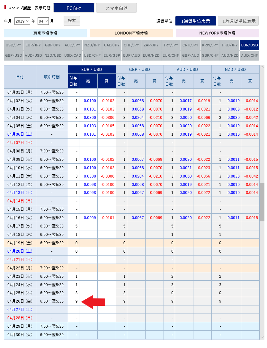Click EUR/USD sell value 0.0103 on 04月05日
Image resolution: width=267 pixels, height=348 pixels.
click(90, 126)
